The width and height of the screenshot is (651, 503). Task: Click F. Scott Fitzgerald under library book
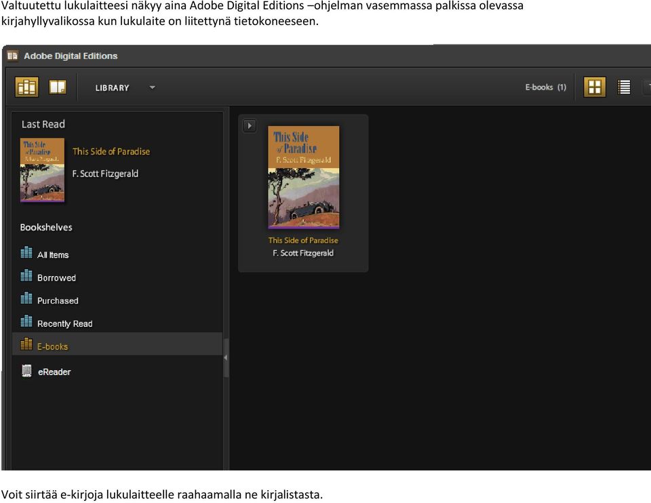point(303,253)
